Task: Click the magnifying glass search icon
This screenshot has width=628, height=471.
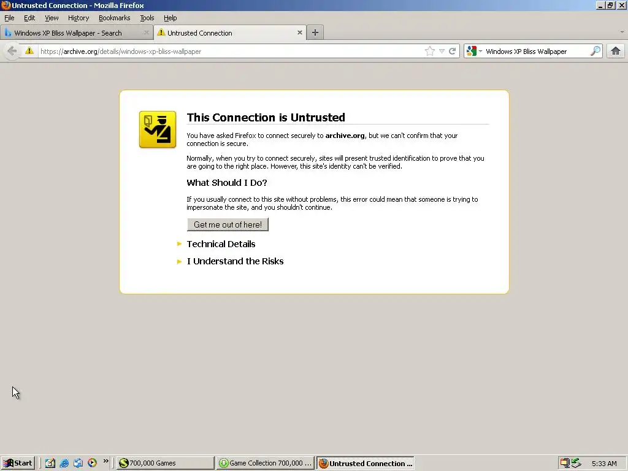Action: click(x=595, y=51)
